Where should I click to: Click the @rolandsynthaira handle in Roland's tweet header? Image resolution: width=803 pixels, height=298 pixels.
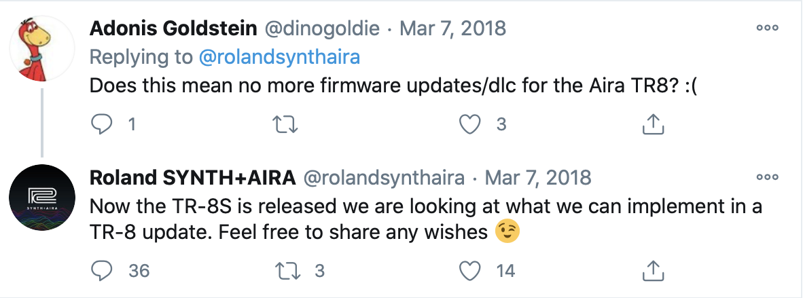(x=383, y=178)
